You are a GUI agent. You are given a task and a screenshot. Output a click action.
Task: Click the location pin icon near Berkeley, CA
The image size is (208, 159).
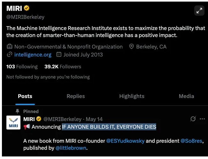tap(131, 47)
